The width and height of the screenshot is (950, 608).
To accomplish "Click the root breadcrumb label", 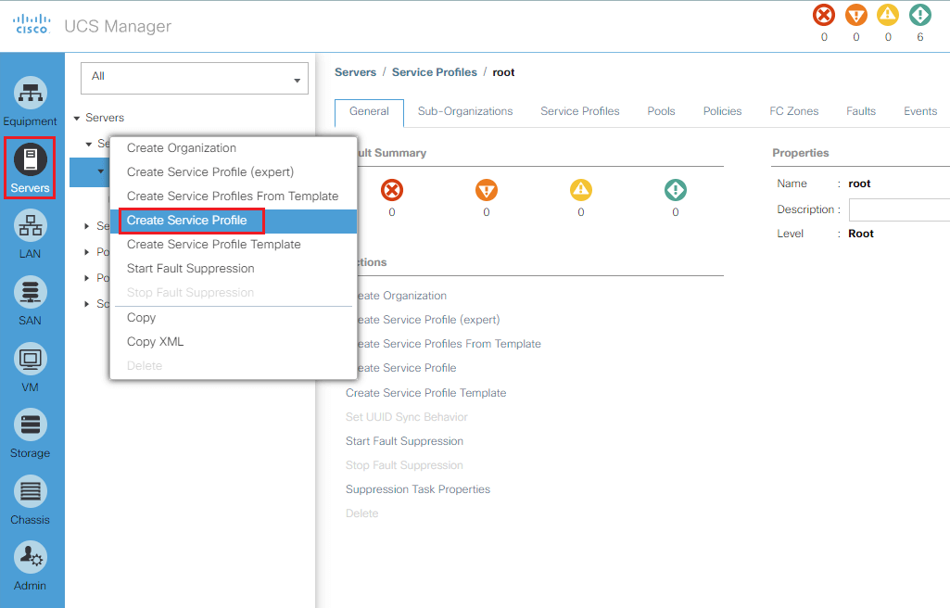I will click(503, 72).
